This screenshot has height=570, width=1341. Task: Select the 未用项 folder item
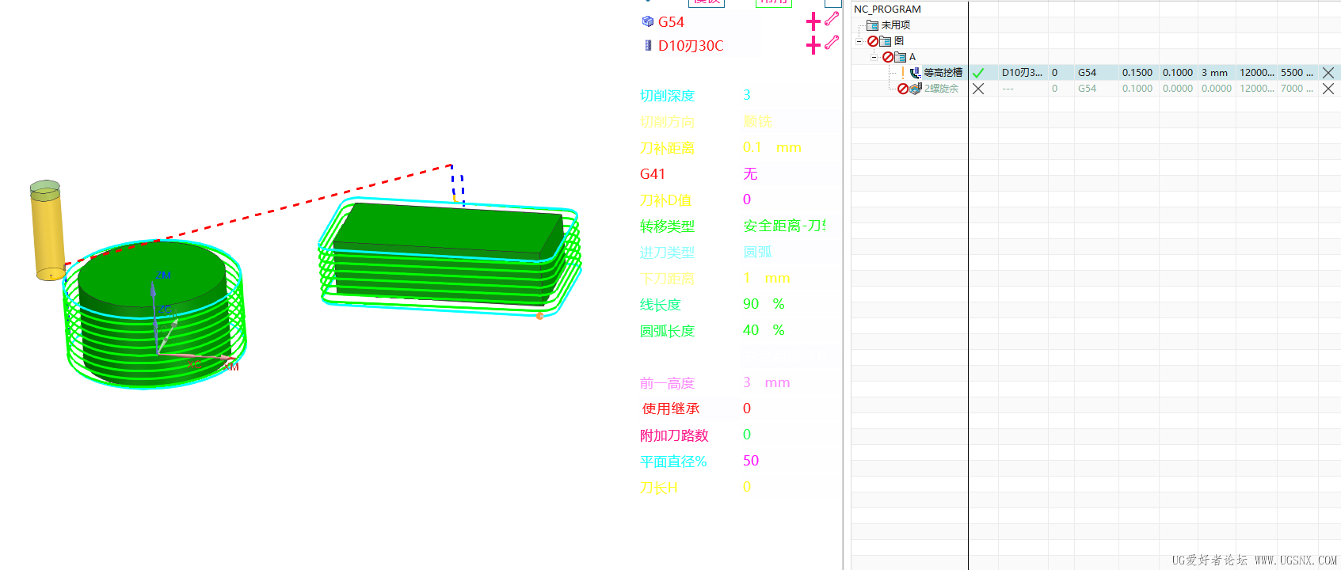point(896,25)
